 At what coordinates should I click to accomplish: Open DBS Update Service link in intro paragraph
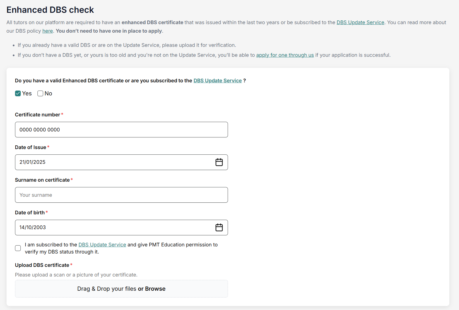tap(360, 22)
